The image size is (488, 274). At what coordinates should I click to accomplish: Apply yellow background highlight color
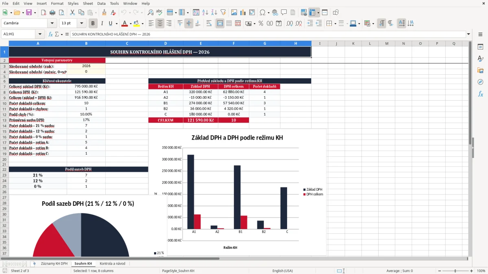(x=137, y=24)
